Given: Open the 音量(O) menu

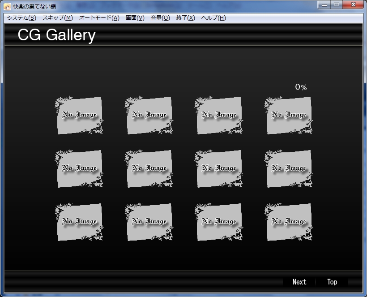Looking at the screenshot, I should (160, 18).
